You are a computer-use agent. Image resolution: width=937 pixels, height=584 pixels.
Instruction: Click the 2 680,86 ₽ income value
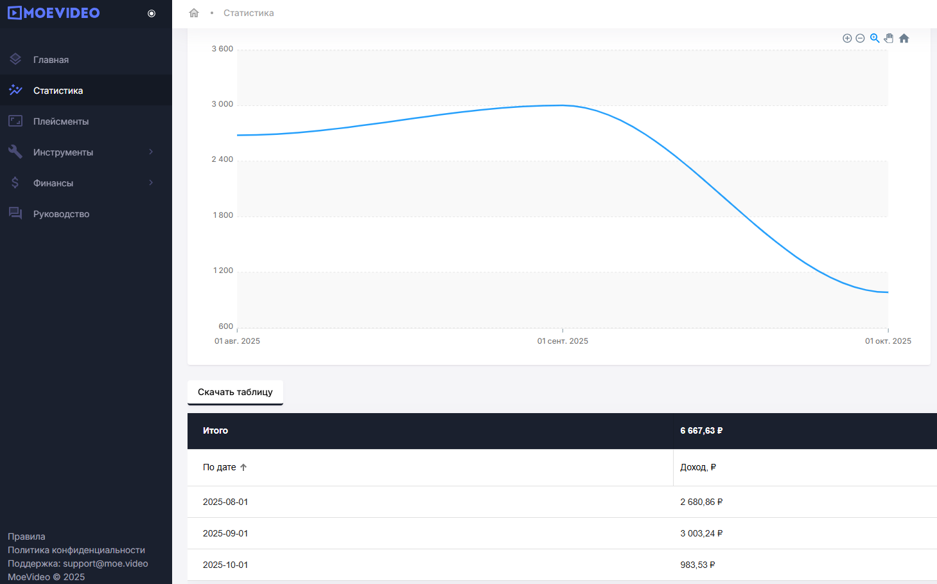(701, 502)
